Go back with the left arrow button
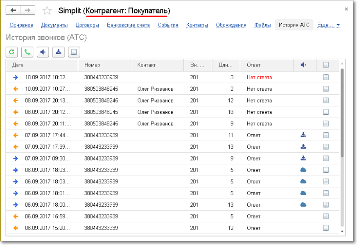Screen dimensions: 357x245 [x=13, y=10]
